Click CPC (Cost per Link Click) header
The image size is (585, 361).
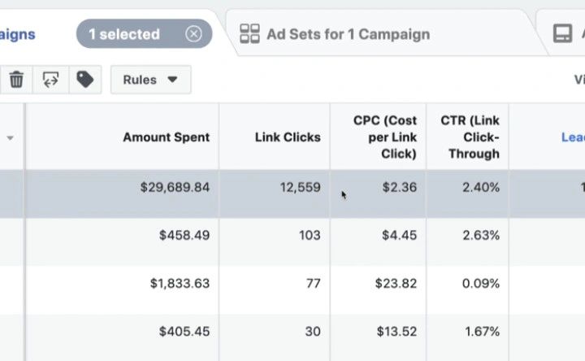pyautogui.click(x=384, y=137)
